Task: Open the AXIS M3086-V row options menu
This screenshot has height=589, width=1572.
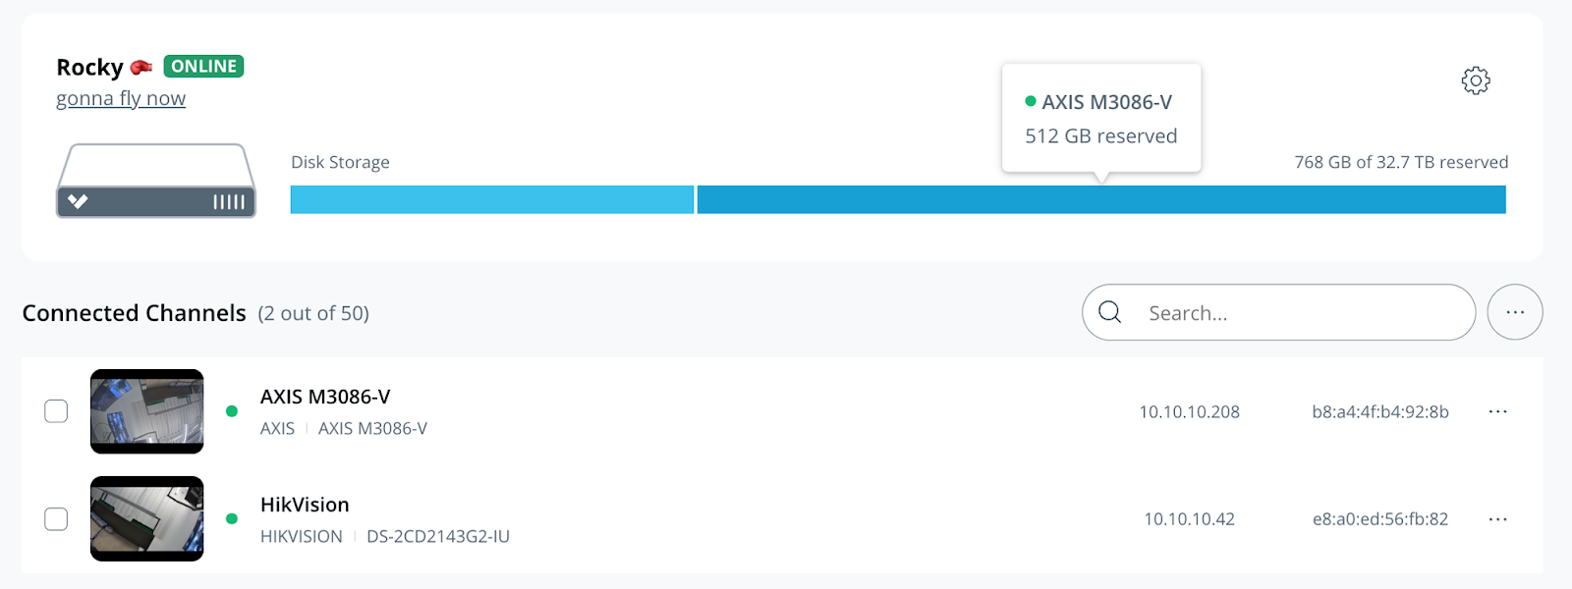Action: point(1497,411)
